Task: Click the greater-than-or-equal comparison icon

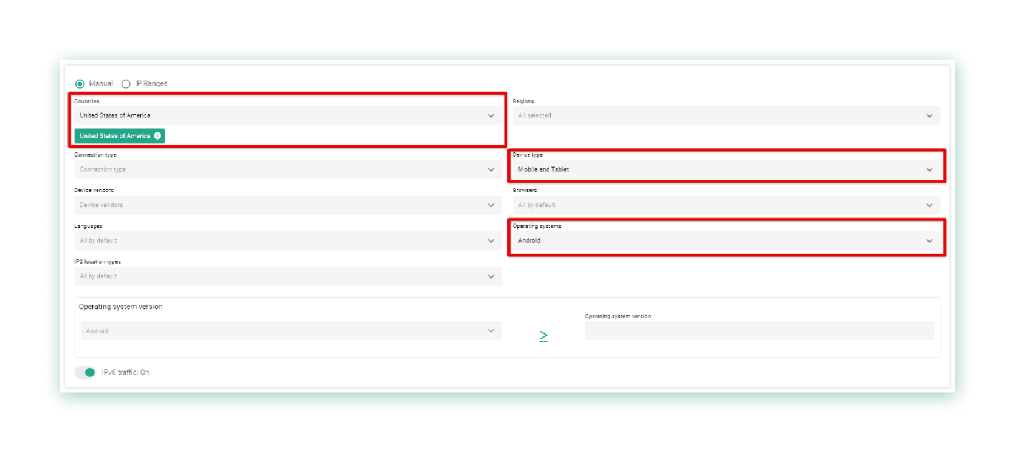Action: click(543, 336)
